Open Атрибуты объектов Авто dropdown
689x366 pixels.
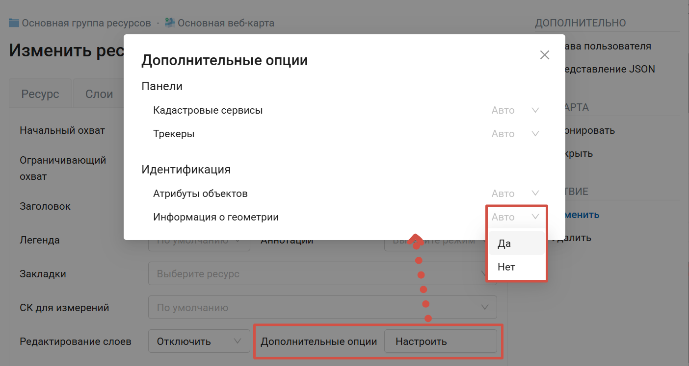(515, 194)
